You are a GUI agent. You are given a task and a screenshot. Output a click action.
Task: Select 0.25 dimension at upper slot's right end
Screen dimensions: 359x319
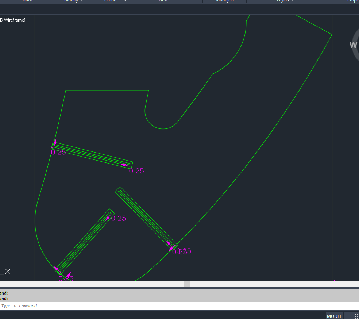click(136, 171)
